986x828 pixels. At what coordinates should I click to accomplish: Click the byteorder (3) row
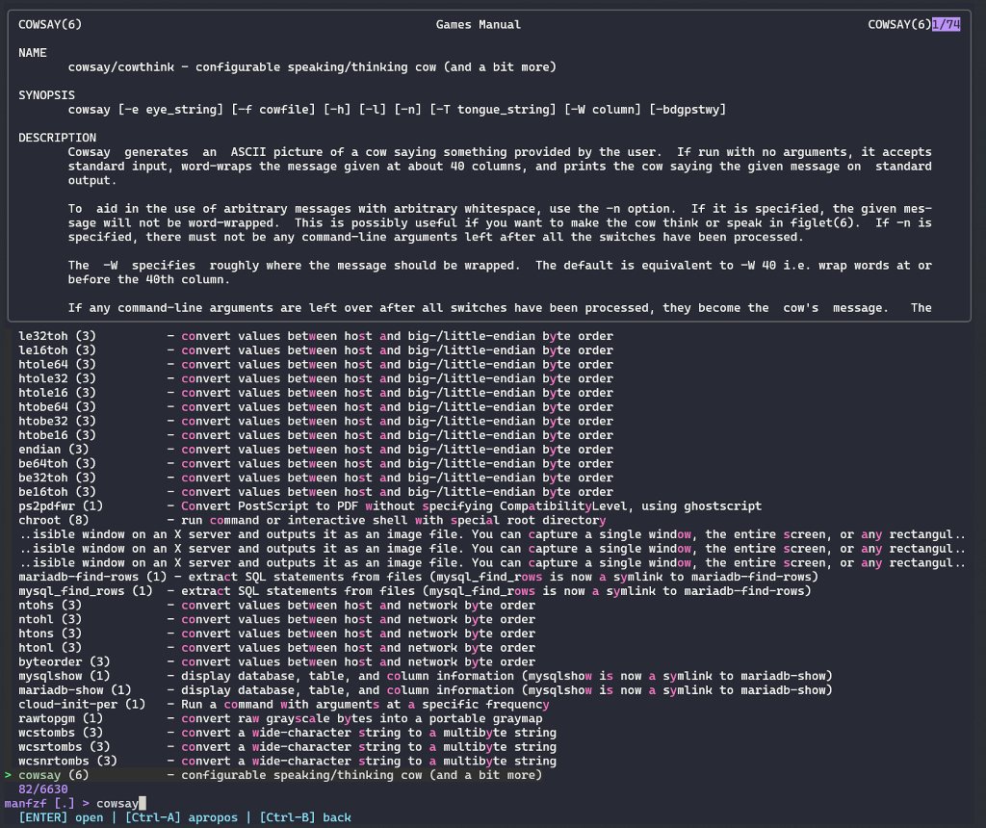point(276,661)
